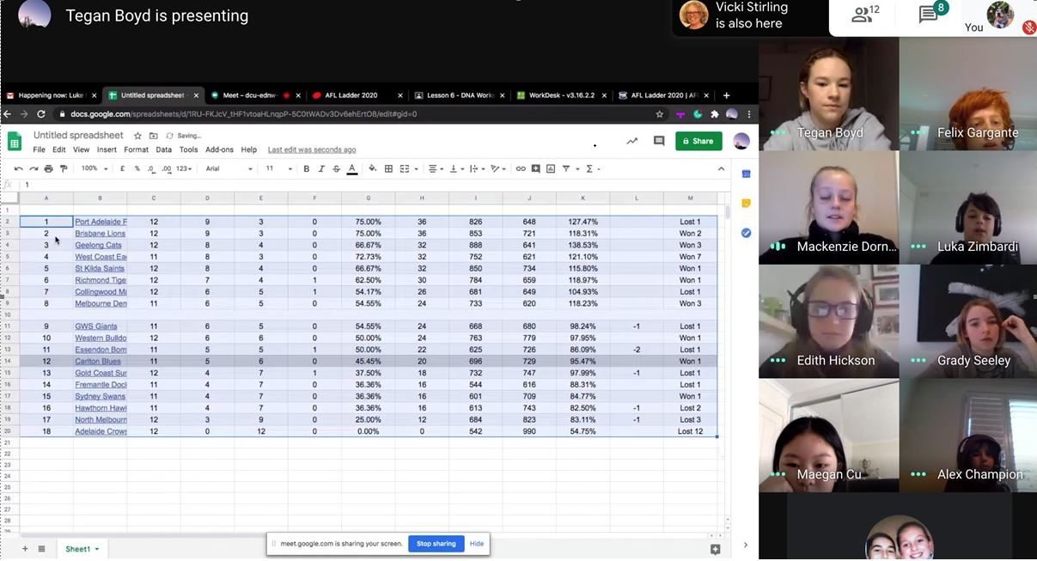The height and width of the screenshot is (561, 1037).
Task: Click the Stop sharing button
Action: pyautogui.click(x=436, y=544)
